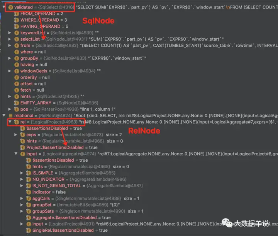This screenshot has height=236, width=278.
Task: Expand the keywordList node
Action: pos(10,33)
